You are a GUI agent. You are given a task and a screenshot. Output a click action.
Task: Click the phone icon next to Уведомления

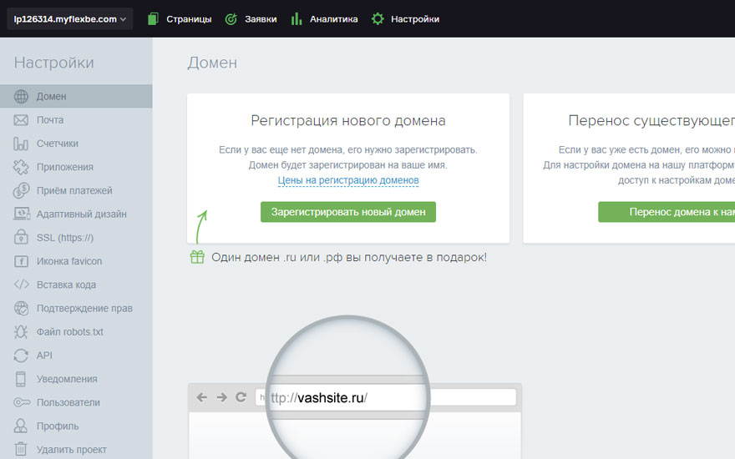[x=21, y=379]
